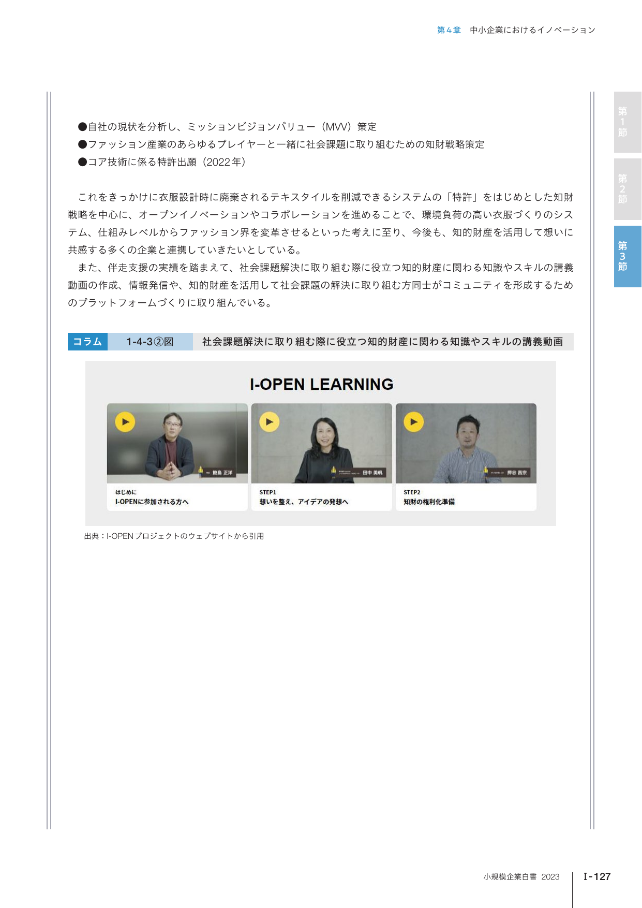Screen dimensions: 642x908
Task: Open the 第1節 side tab
Action: tap(628, 122)
